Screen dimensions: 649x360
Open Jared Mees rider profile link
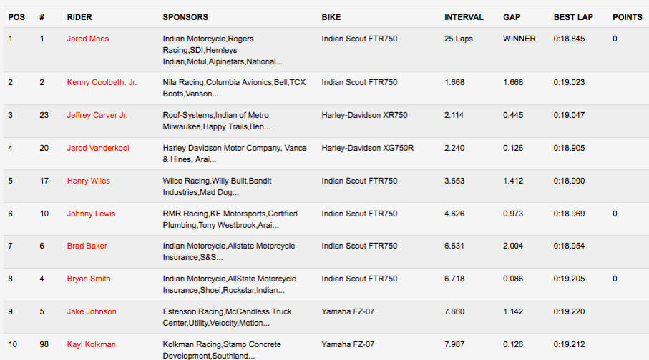tap(87, 39)
